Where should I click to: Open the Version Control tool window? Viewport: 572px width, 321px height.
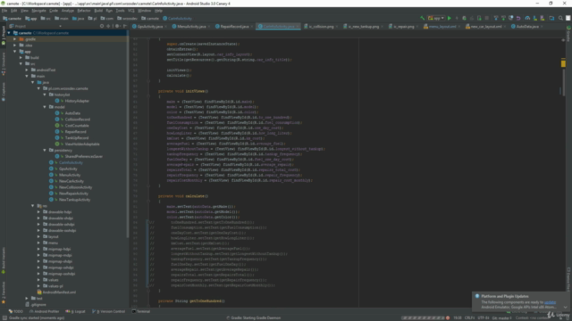pos(108,311)
